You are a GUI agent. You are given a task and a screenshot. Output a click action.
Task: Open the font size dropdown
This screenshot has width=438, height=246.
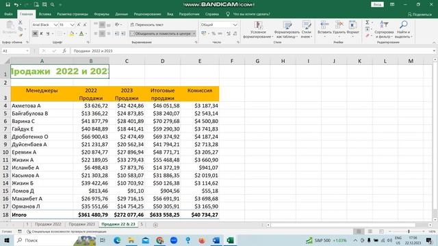tap(72, 25)
